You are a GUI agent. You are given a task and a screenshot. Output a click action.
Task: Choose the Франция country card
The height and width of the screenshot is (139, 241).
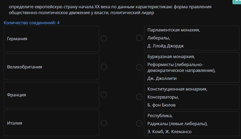51,95
